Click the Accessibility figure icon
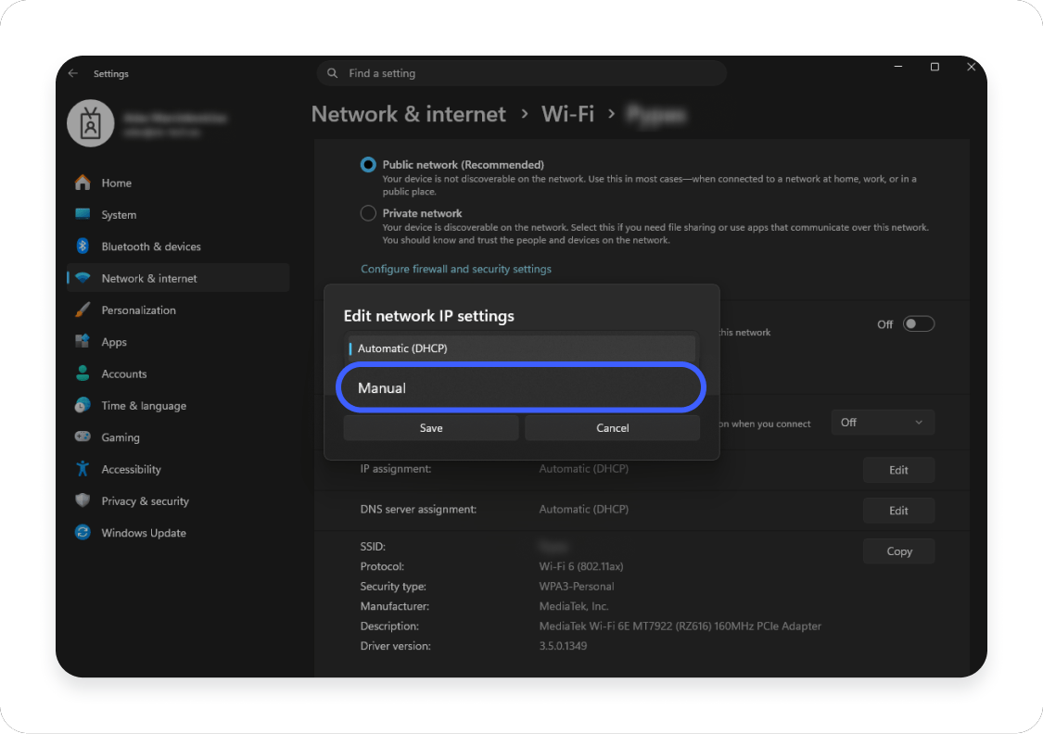The width and height of the screenshot is (1043, 734). (x=83, y=469)
